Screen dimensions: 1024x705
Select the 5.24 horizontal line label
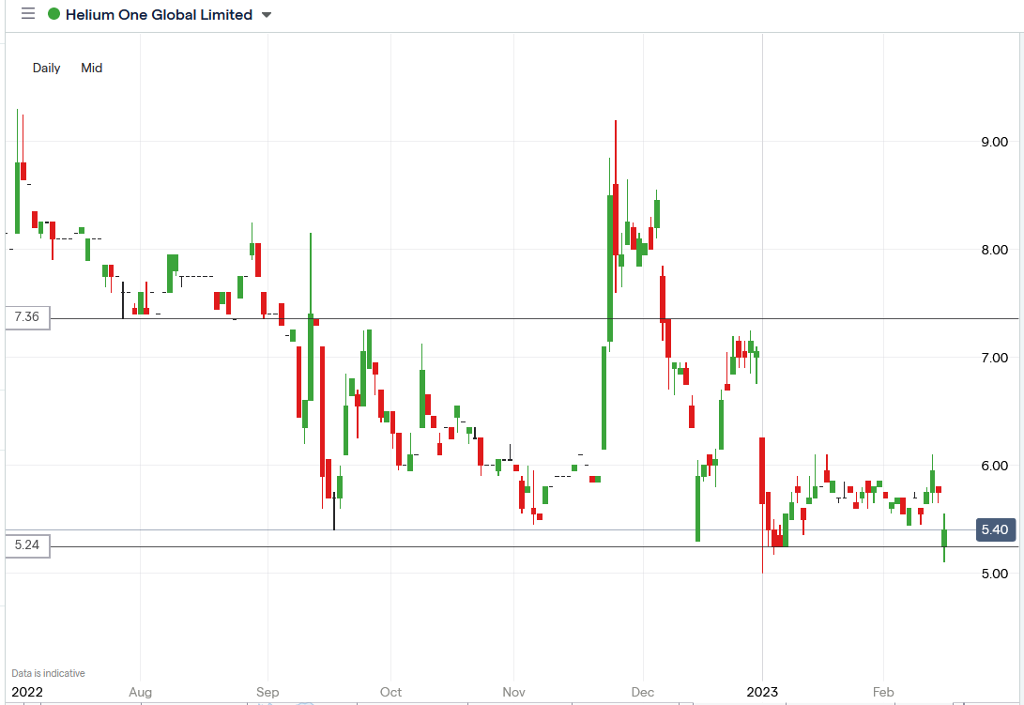[27, 544]
